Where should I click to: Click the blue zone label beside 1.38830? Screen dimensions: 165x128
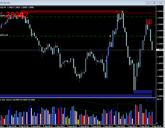(x=155, y=90)
